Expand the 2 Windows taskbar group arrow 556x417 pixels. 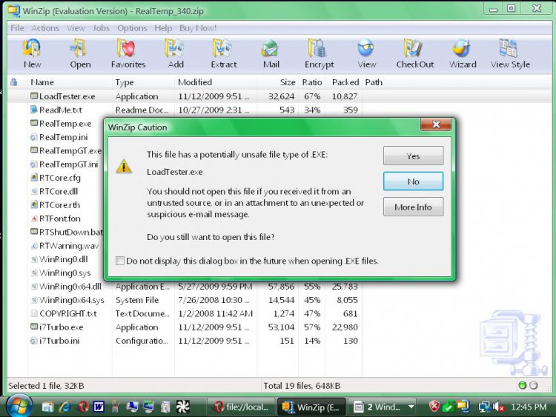pyautogui.click(x=411, y=407)
